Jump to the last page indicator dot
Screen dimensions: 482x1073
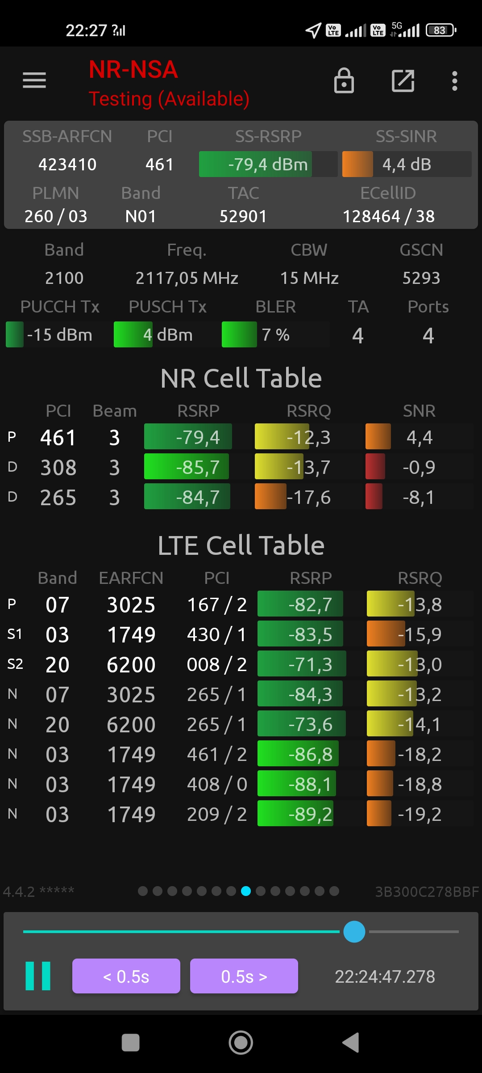(334, 891)
